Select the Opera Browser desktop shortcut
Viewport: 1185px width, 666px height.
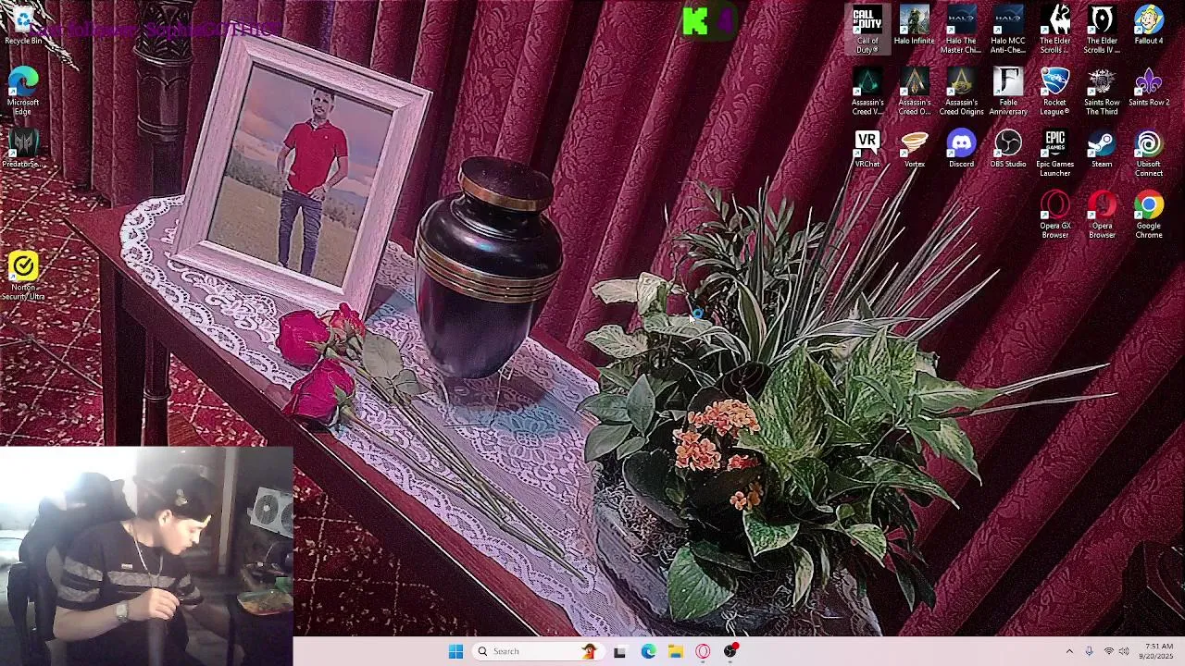[x=1102, y=216]
